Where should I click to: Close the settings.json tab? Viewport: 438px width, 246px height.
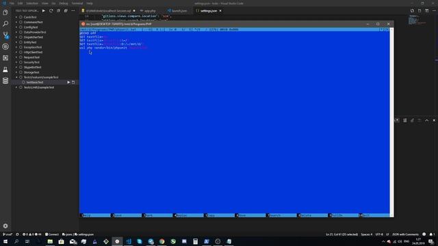pos(220,11)
